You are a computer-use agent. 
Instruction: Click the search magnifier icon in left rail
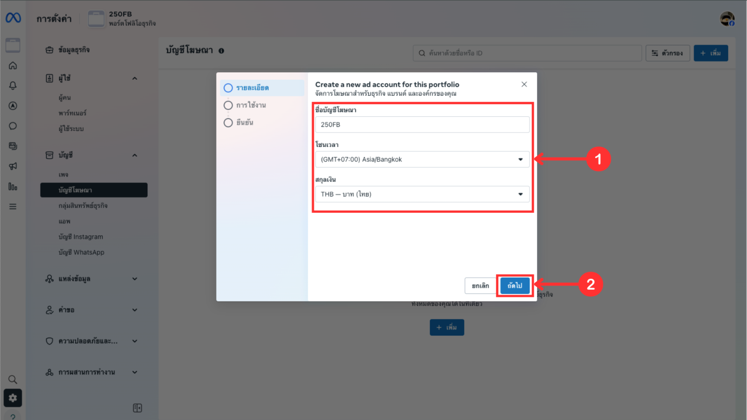(x=13, y=379)
